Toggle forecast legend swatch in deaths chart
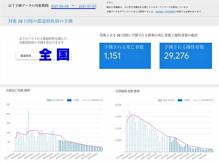Viewport: 219px width, 163px height. pyautogui.click(x=69, y=100)
